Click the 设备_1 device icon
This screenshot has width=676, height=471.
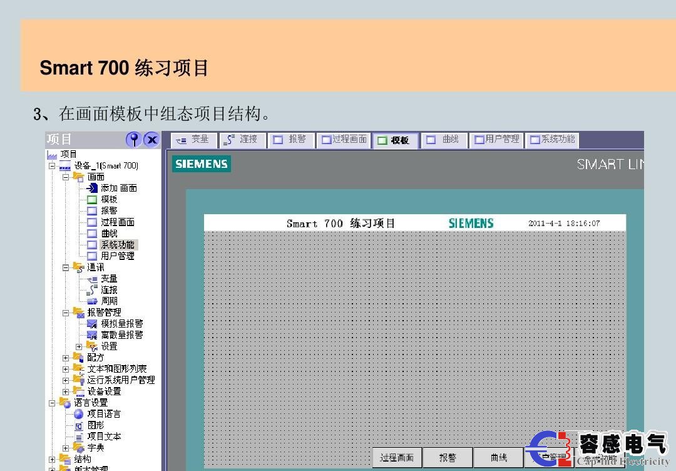pos(65,165)
